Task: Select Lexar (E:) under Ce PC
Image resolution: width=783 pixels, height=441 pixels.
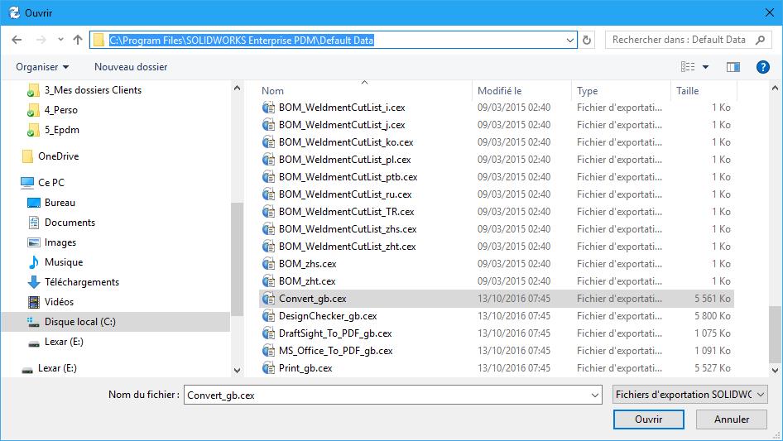Action: (64, 342)
